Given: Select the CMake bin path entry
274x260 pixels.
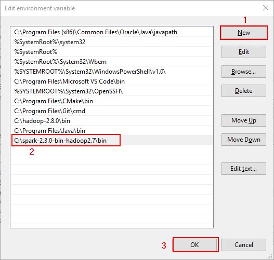Looking at the screenshot, I should point(112,101).
